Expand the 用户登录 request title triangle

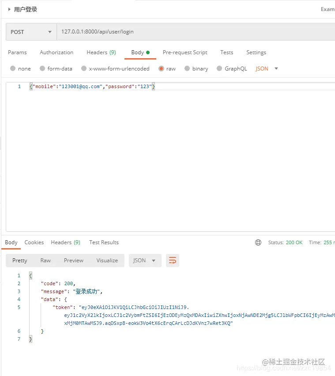coord(9,9)
